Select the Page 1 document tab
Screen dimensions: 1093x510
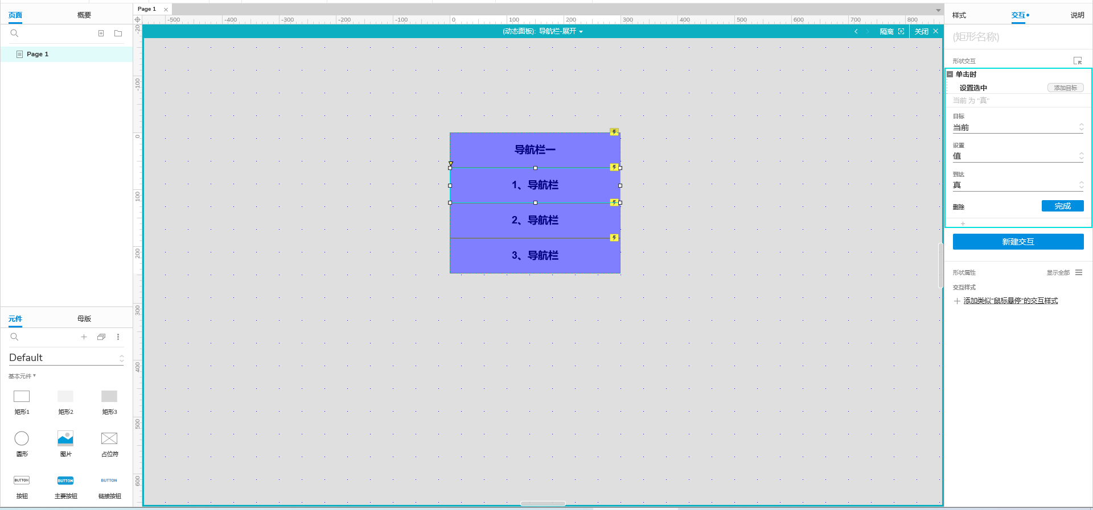pyautogui.click(x=147, y=9)
